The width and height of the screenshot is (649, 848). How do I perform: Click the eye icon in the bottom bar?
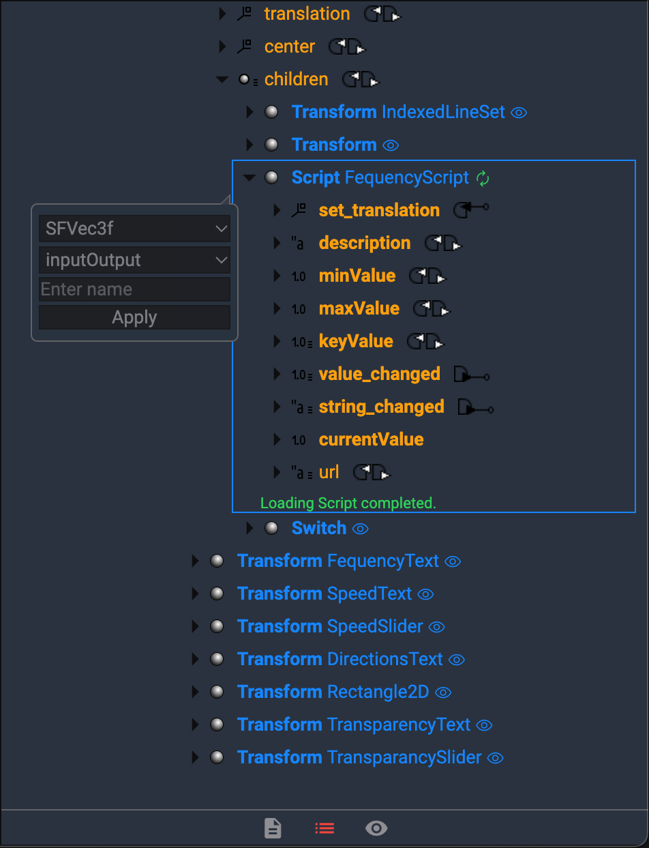click(376, 828)
